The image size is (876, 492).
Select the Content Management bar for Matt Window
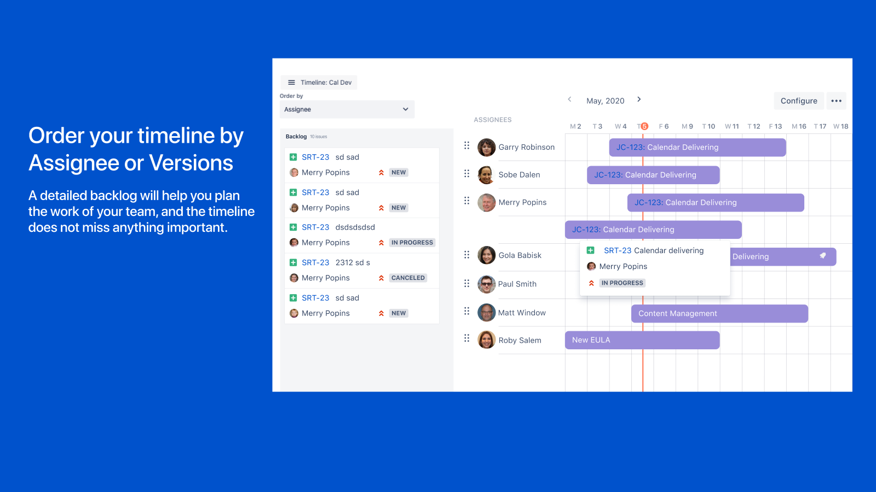(x=719, y=313)
